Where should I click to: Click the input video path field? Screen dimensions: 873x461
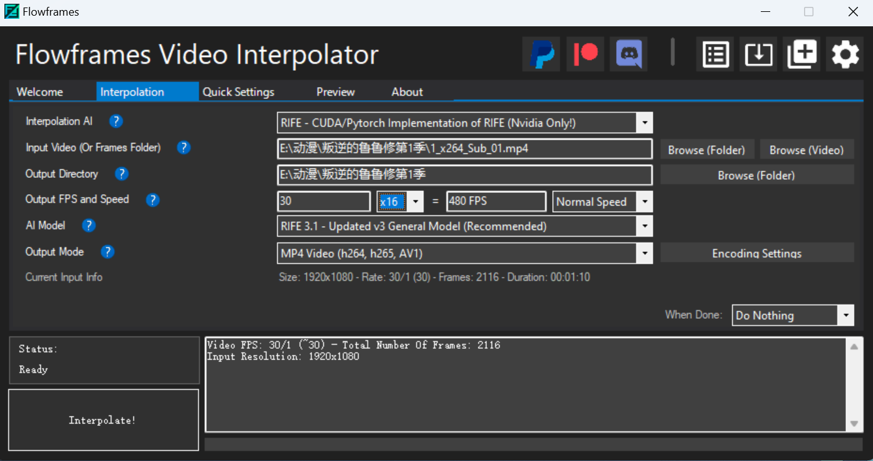pyautogui.click(x=464, y=149)
